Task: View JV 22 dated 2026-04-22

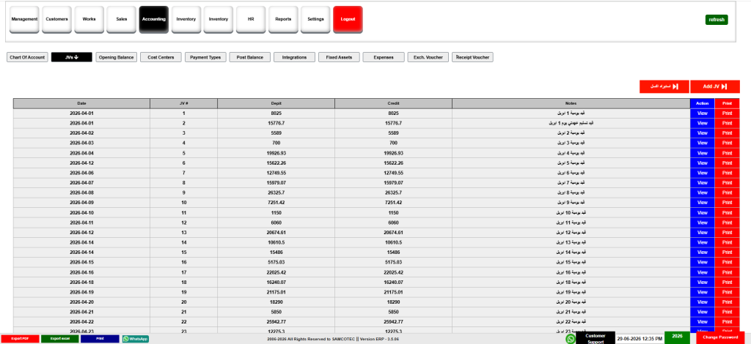Action: [702, 321]
